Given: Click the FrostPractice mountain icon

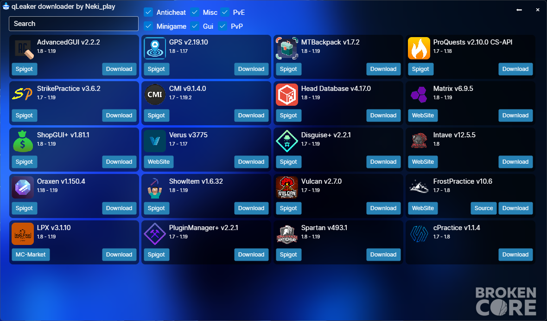Looking at the screenshot, I should click(419, 187).
